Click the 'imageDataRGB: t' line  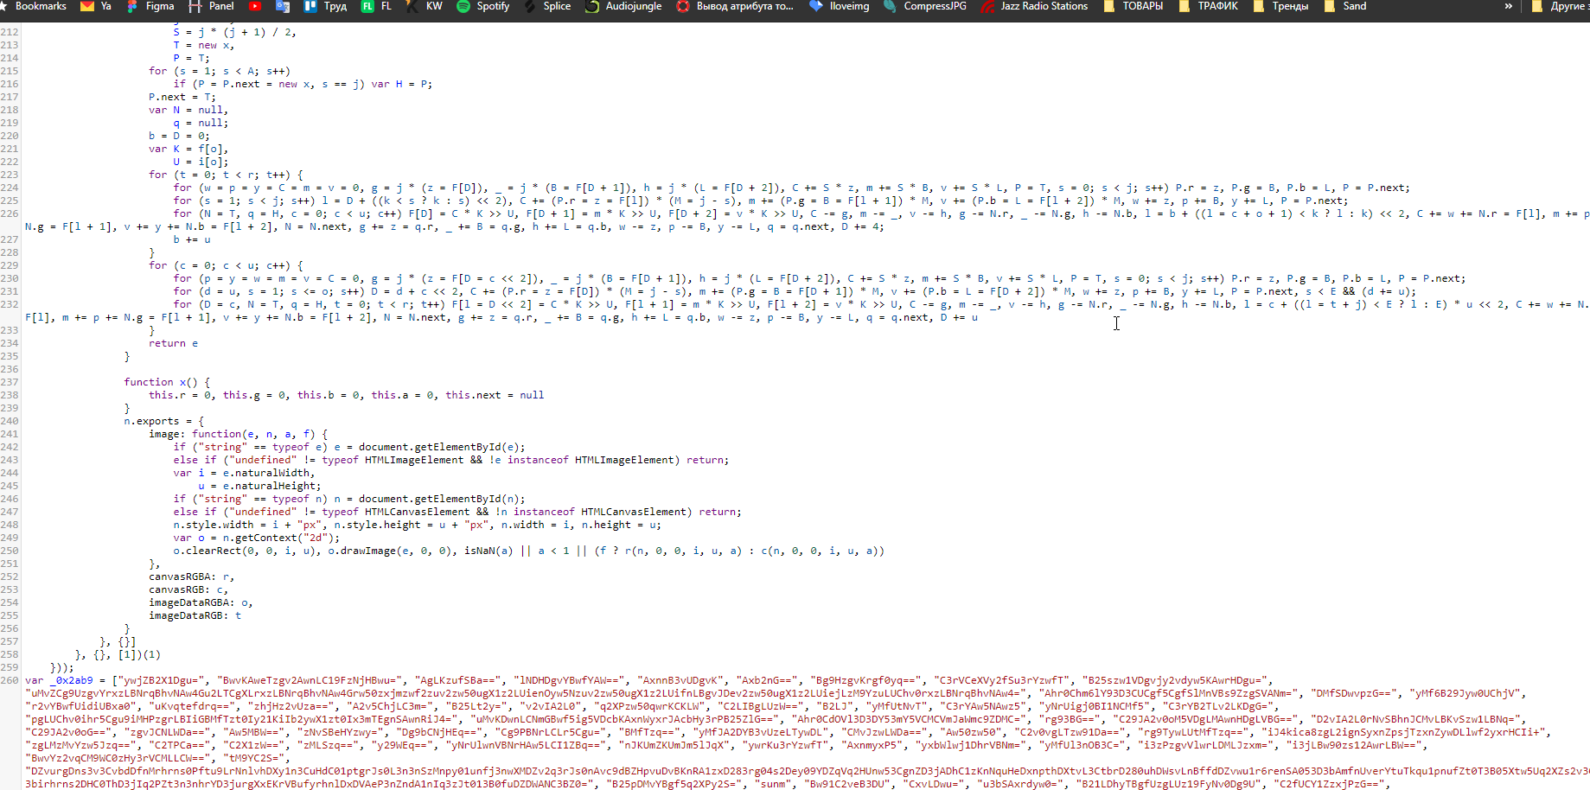point(195,615)
